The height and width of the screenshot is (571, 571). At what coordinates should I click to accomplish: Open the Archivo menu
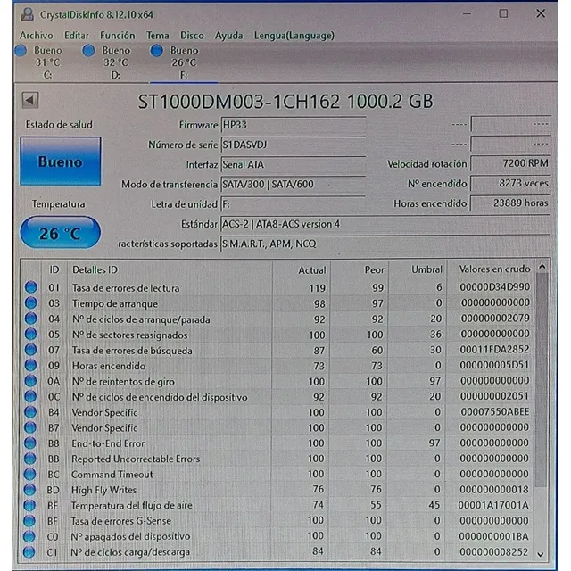37,36
